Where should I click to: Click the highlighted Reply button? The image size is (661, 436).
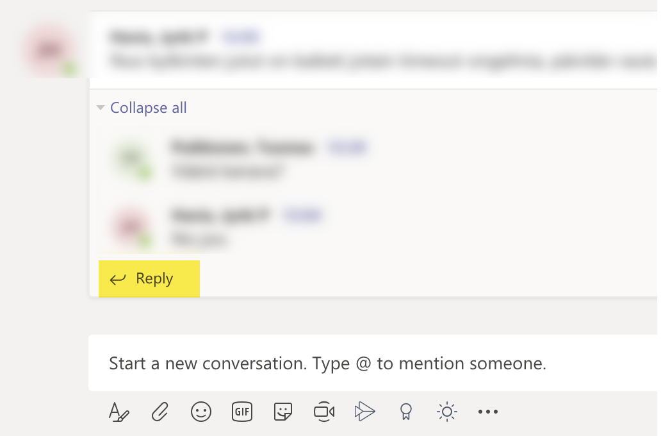149,278
